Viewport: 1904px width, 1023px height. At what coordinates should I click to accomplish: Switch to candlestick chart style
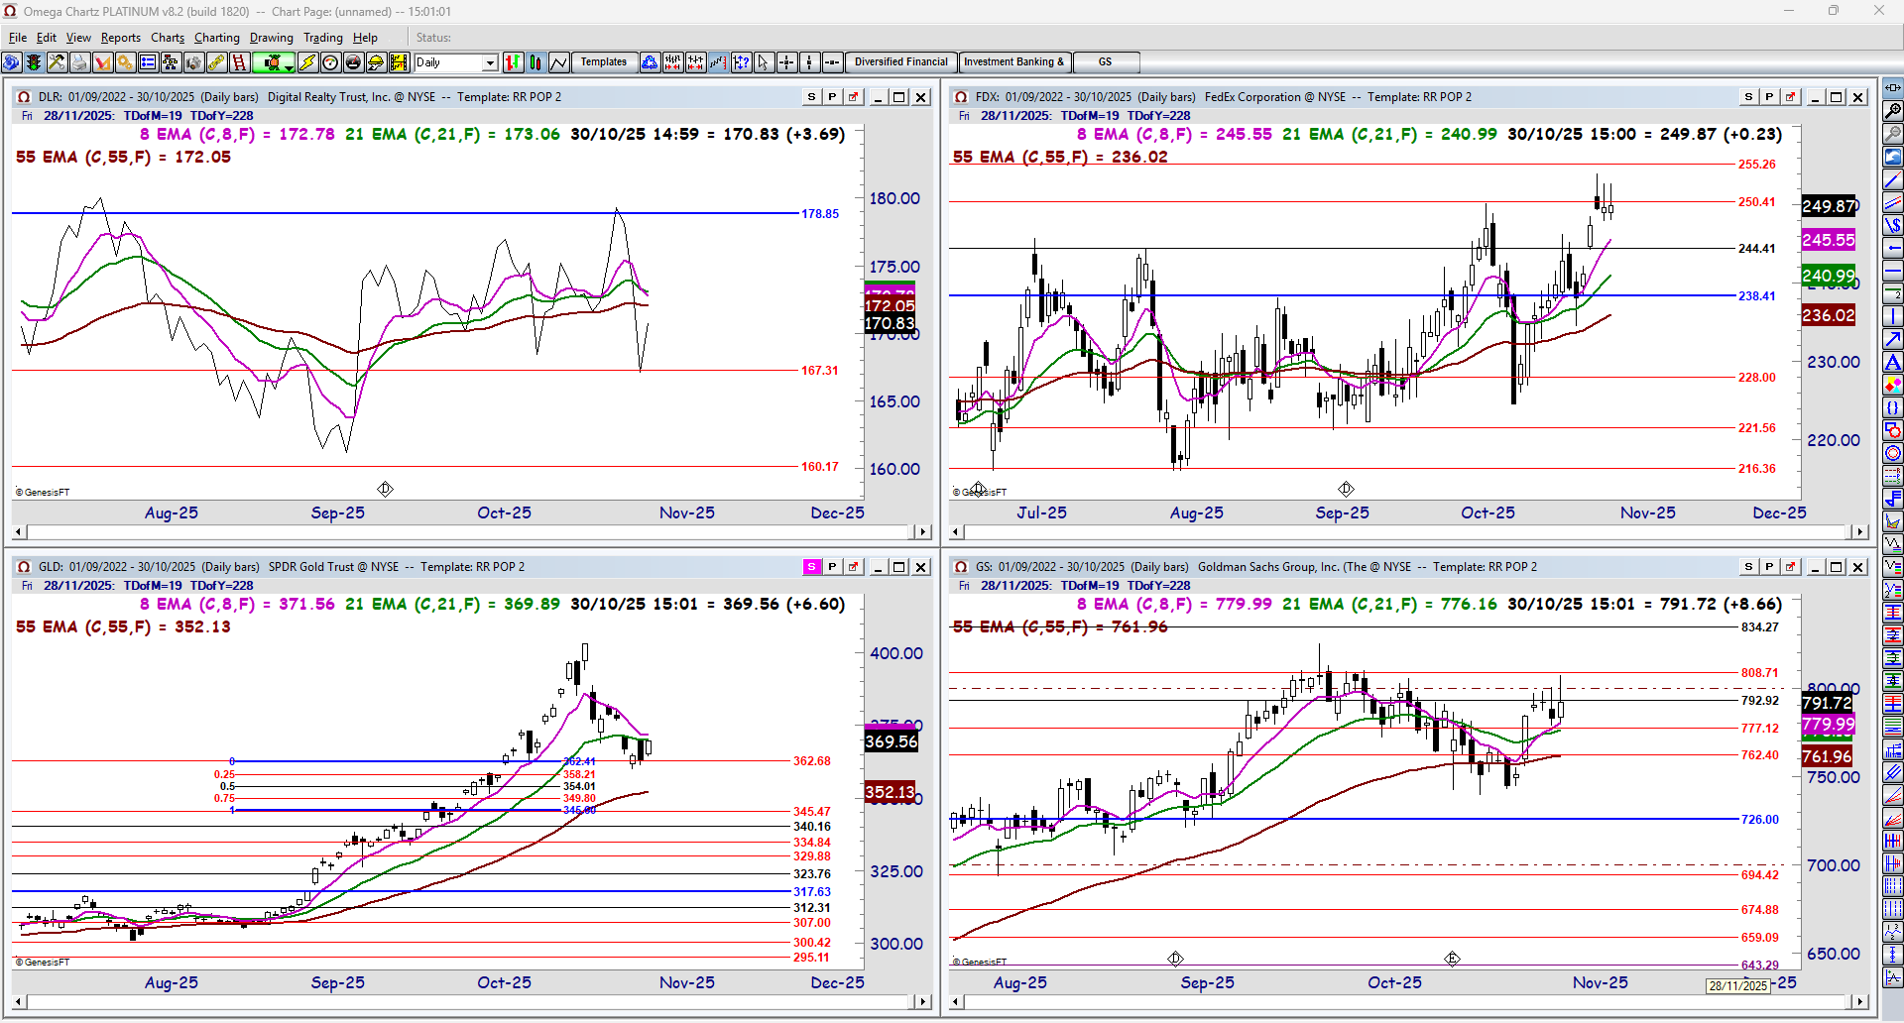536,62
